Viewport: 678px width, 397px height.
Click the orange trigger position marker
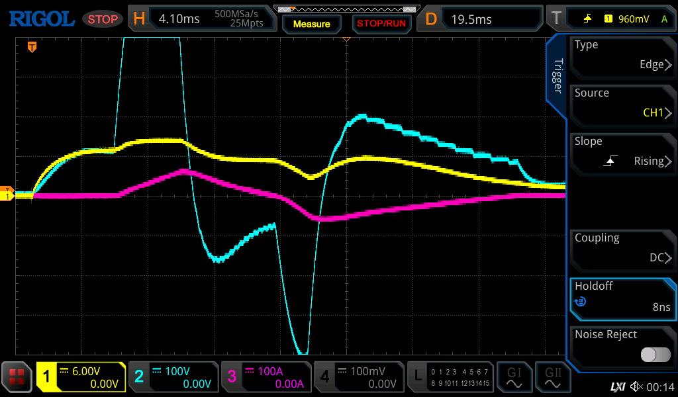click(x=31, y=47)
